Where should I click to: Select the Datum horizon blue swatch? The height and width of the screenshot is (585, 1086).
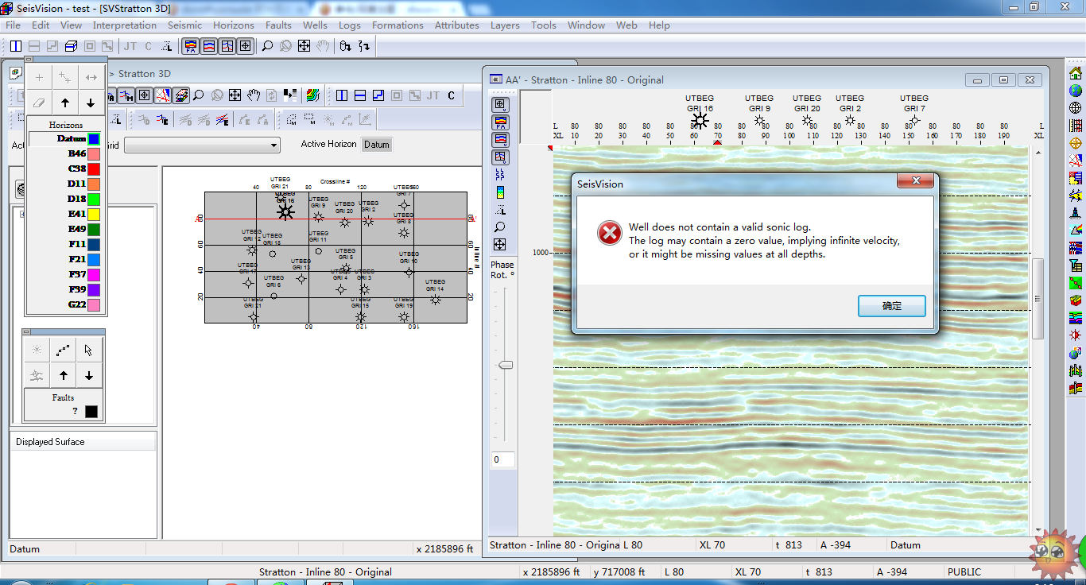point(94,139)
